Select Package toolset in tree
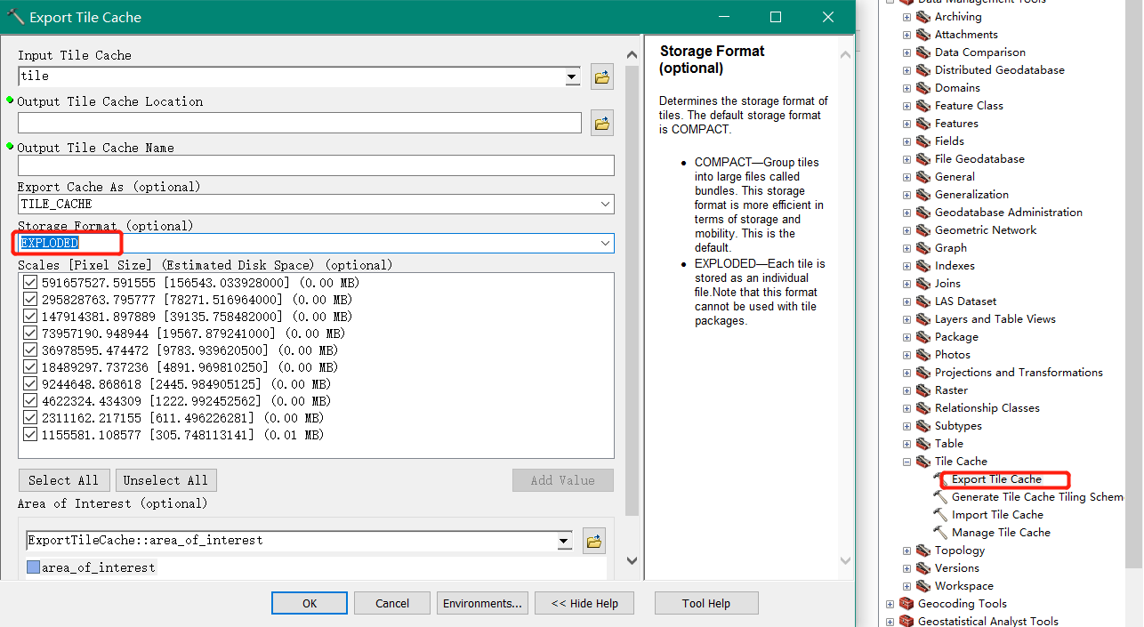1144x627 pixels. coord(956,337)
